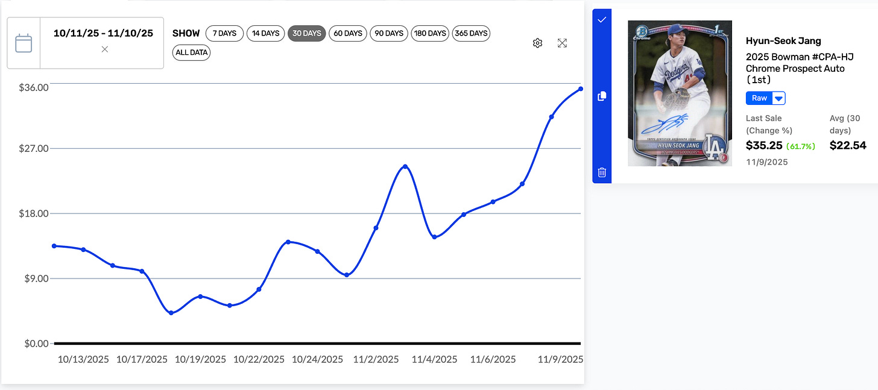
Task: Show 14 DAYS of data
Action: click(266, 33)
